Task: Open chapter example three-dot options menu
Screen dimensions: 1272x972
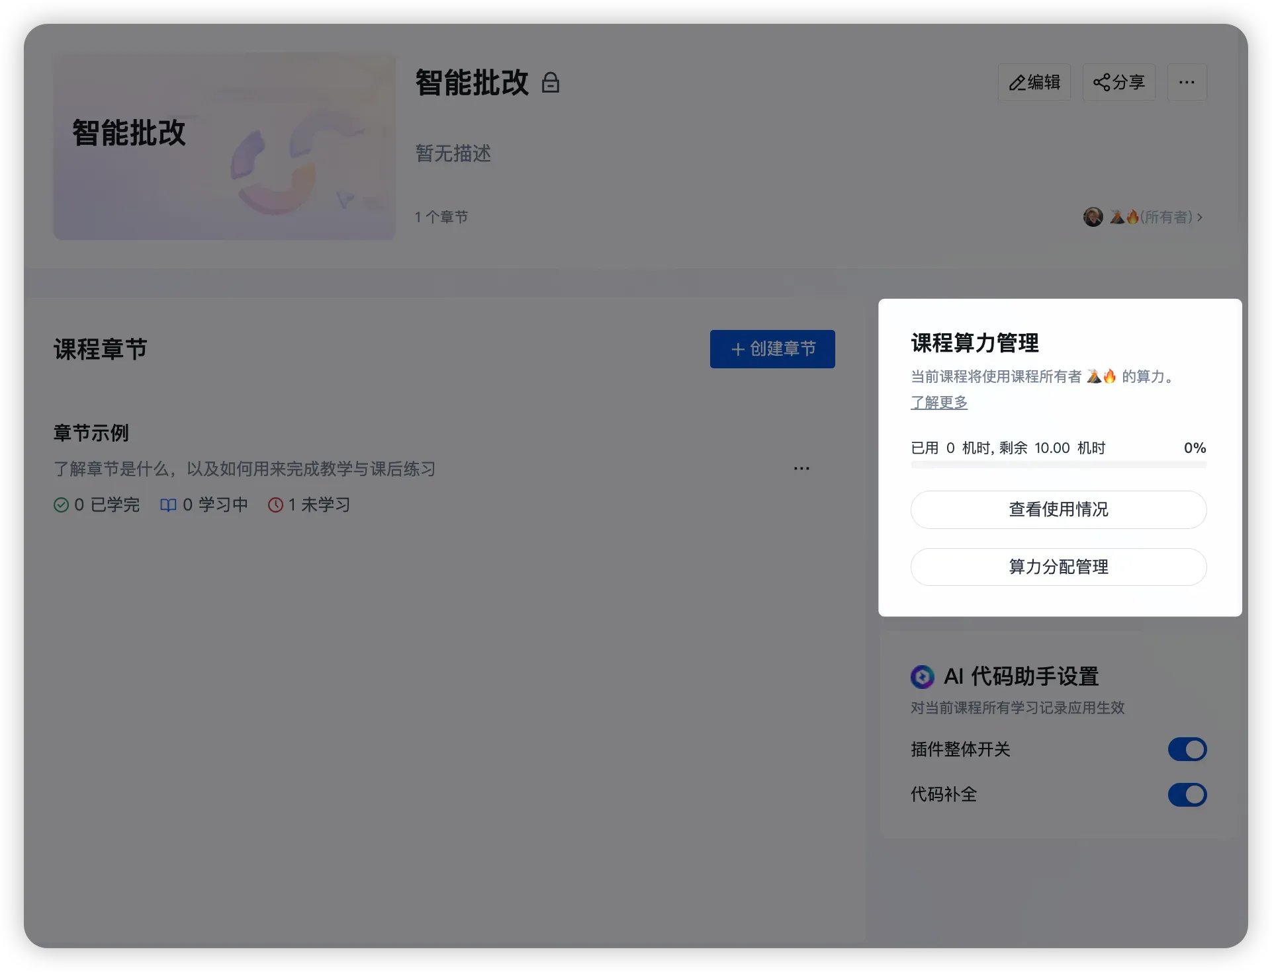Action: click(x=801, y=468)
